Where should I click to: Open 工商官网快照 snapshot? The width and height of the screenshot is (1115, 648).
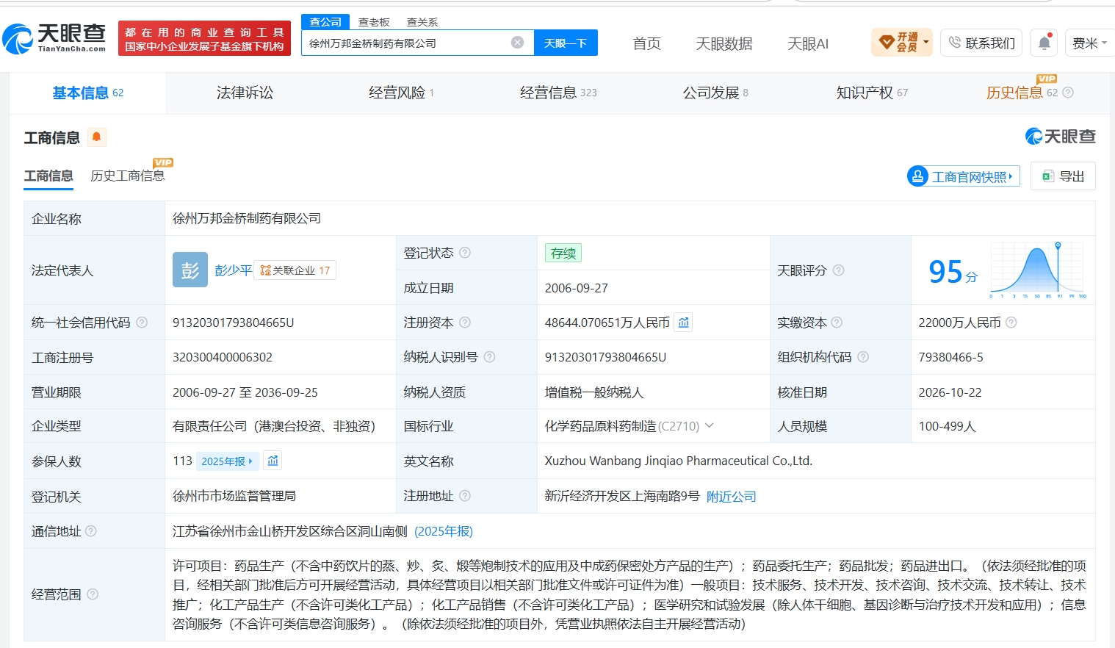pos(964,176)
